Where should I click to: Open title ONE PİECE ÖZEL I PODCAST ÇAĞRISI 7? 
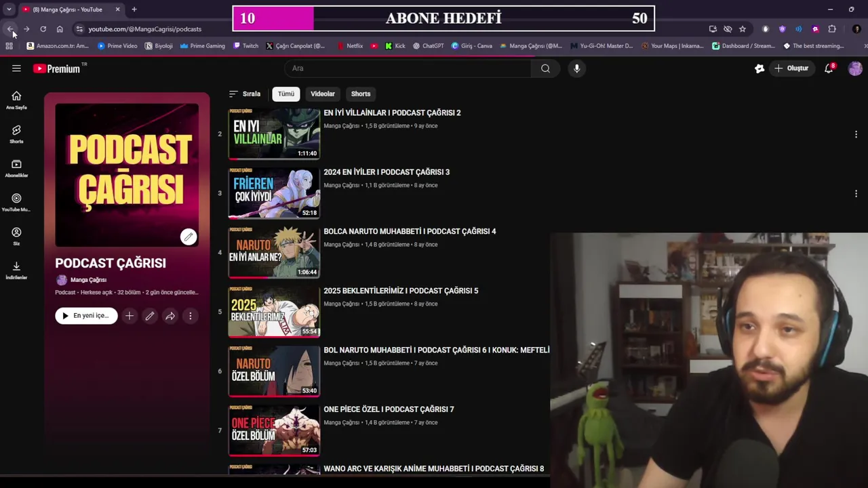point(389,409)
